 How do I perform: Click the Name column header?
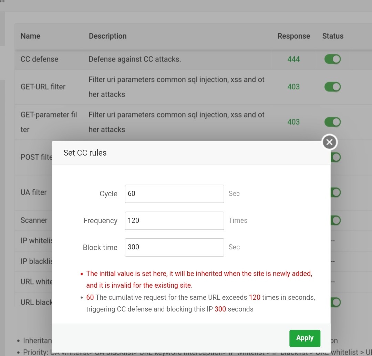[x=30, y=36]
